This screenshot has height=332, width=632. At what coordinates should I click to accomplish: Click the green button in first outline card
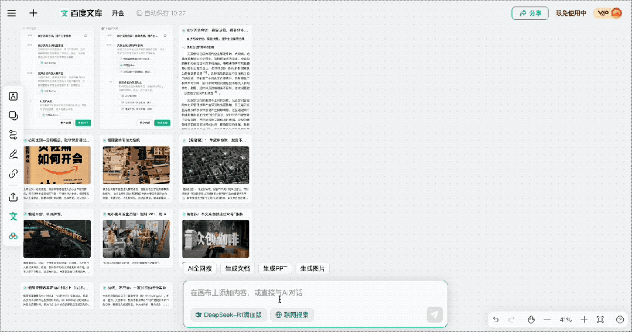click(83, 123)
